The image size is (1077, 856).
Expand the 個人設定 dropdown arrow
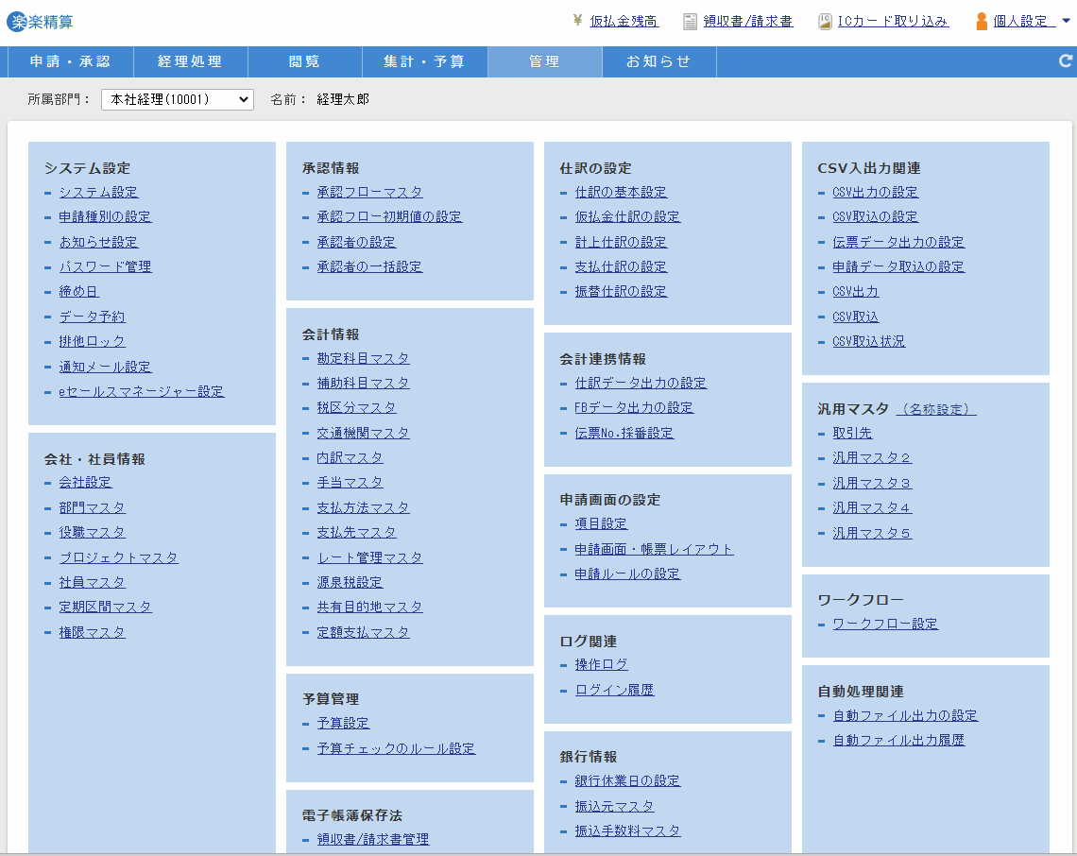1066,21
